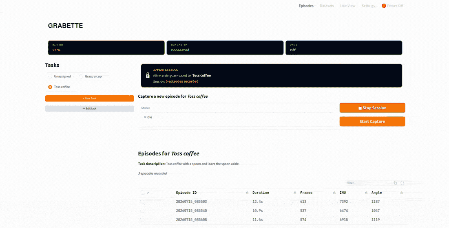
Task: Open the Settings tab
Action: 368,6
